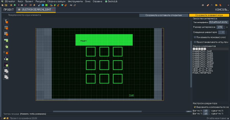This screenshot has height=120, width=230.
Task: Select the add button tool
Action: (6, 34)
